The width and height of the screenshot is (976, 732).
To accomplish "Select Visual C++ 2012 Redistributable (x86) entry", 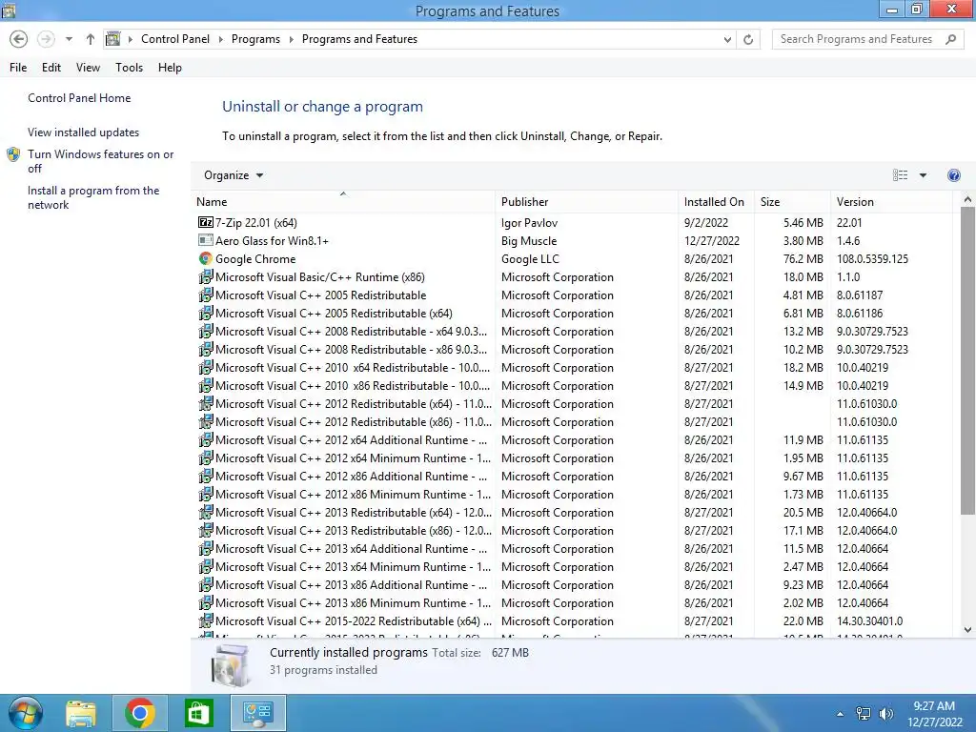I will pos(354,421).
